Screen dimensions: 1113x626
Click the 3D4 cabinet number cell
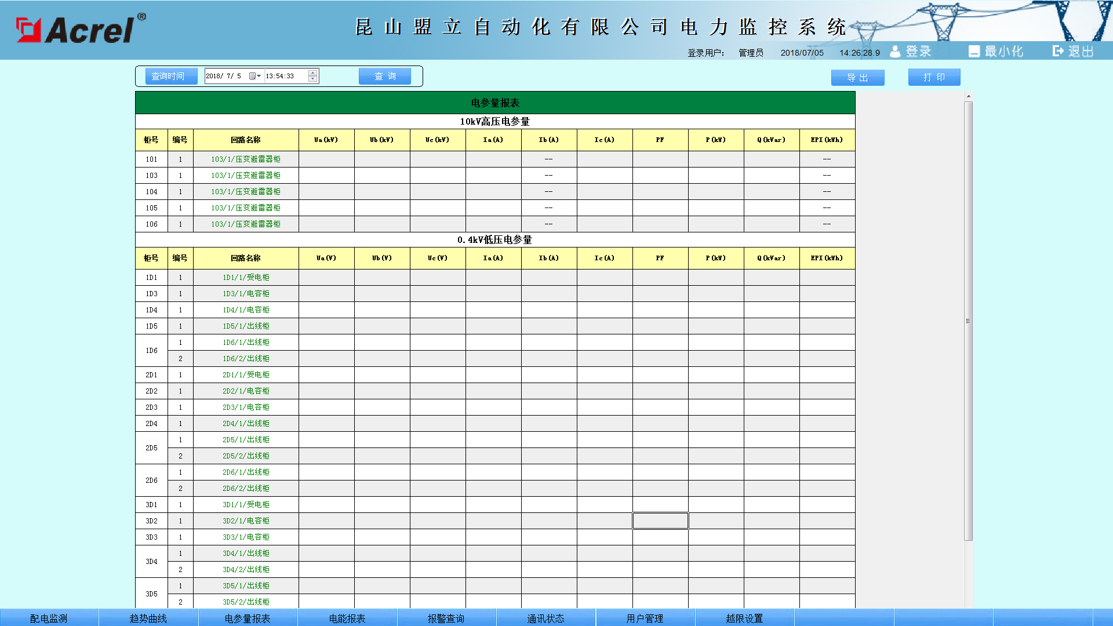click(151, 561)
